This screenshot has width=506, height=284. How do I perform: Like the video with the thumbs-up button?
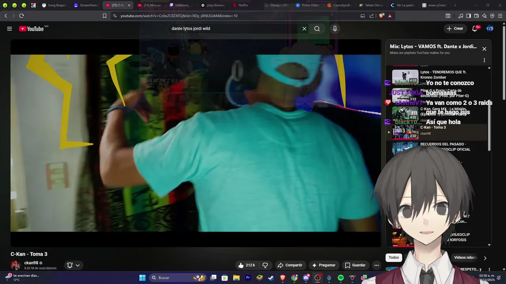(246, 265)
